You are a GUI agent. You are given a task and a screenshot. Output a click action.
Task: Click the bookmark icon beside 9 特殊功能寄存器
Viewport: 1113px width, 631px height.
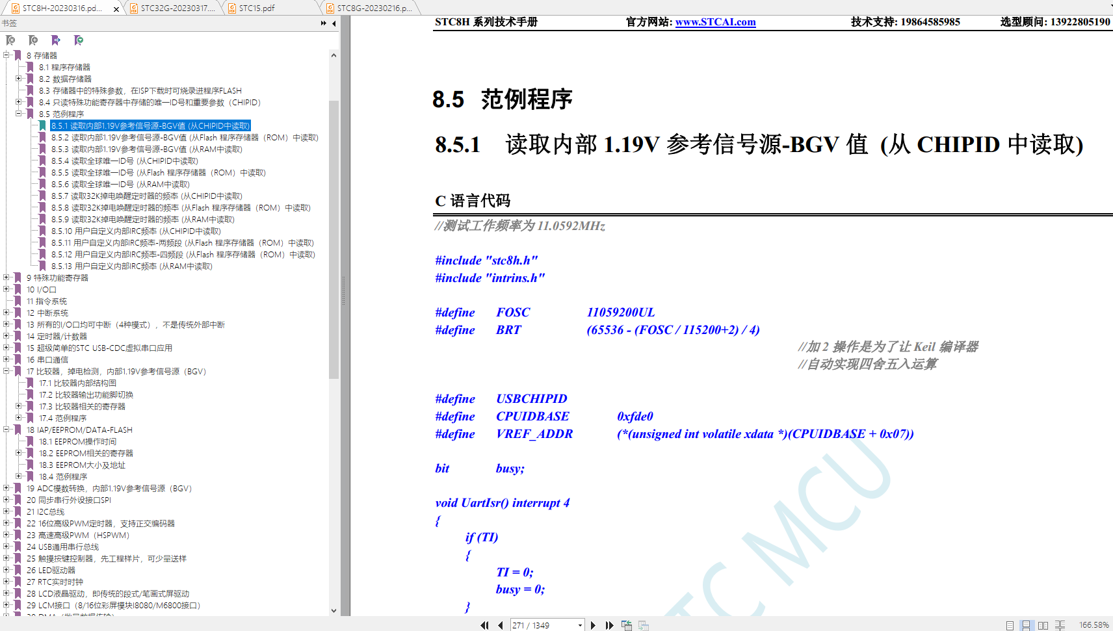tap(18, 277)
